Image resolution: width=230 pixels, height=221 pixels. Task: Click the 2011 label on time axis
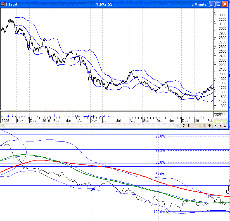pyautogui.click(x=199, y=120)
